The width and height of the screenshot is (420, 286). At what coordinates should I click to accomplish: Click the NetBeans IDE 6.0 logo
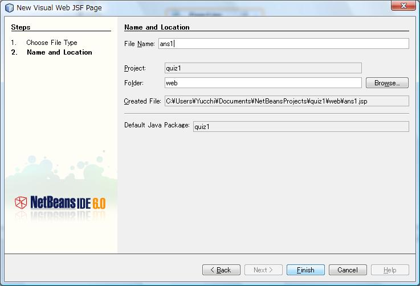[60, 203]
